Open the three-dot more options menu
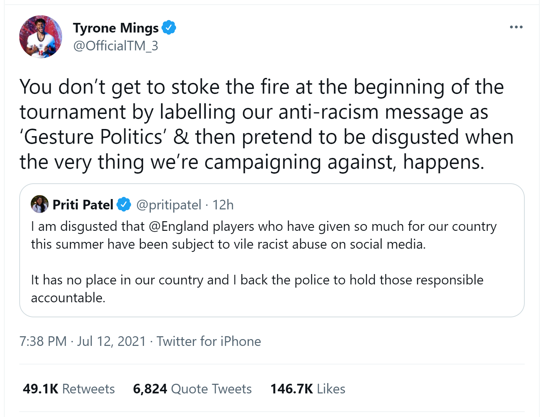Viewport: 544px width, 417px height. [x=516, y=27]
